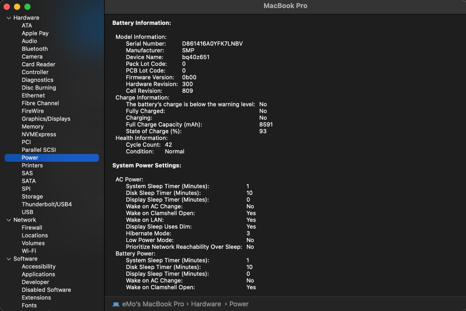This screenshot has width=466, height=311.
Task: Click serial number D861416A0YFK7LNBV
Action: tap(212, 44)
